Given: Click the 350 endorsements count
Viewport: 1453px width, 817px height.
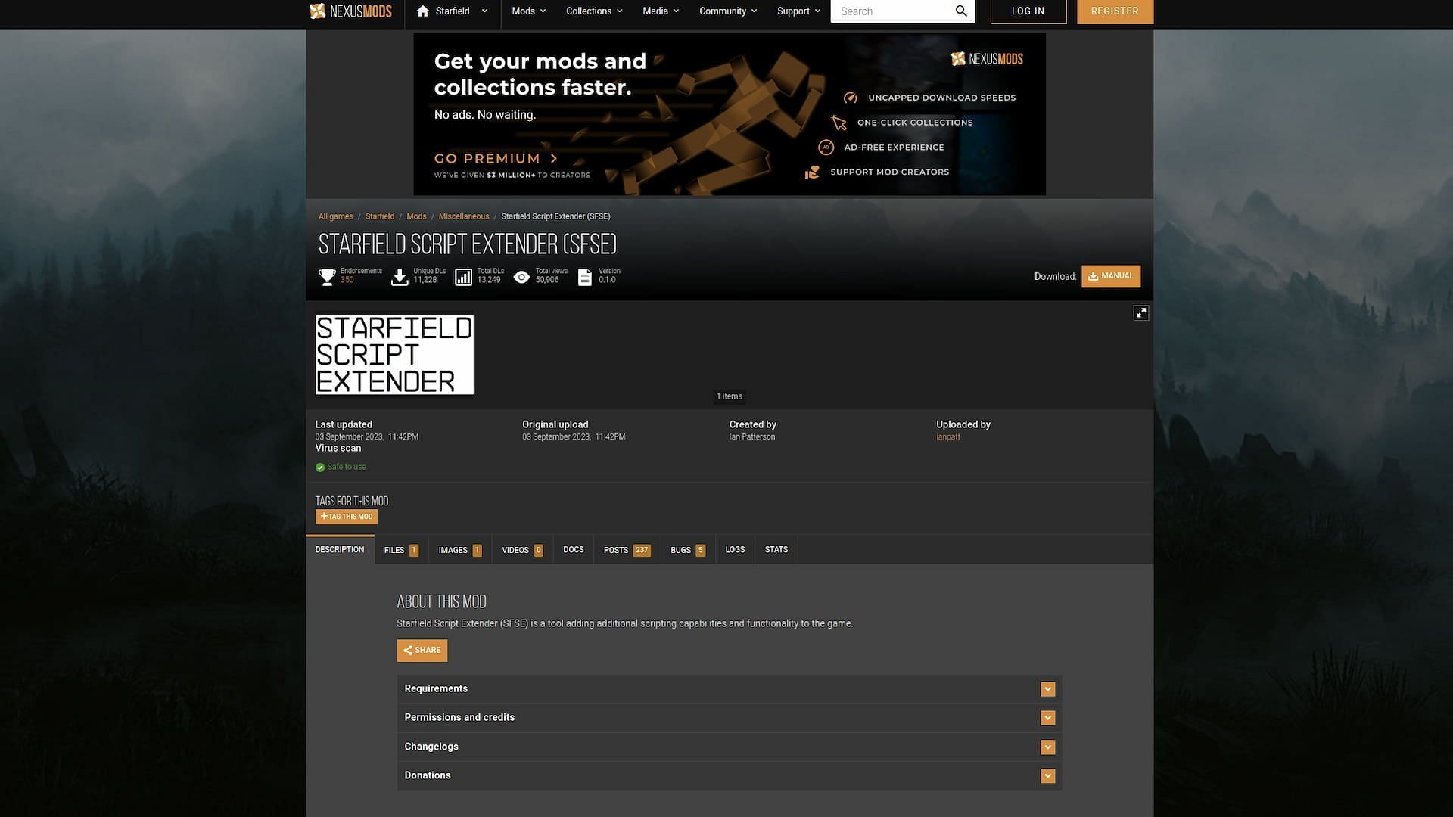Looking at the screenshot, I should coord(347,280).
